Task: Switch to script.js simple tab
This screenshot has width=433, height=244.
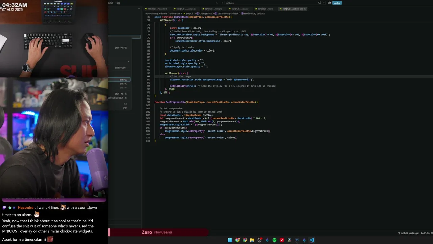Action: pyautogui.click(x=213, y=9)
